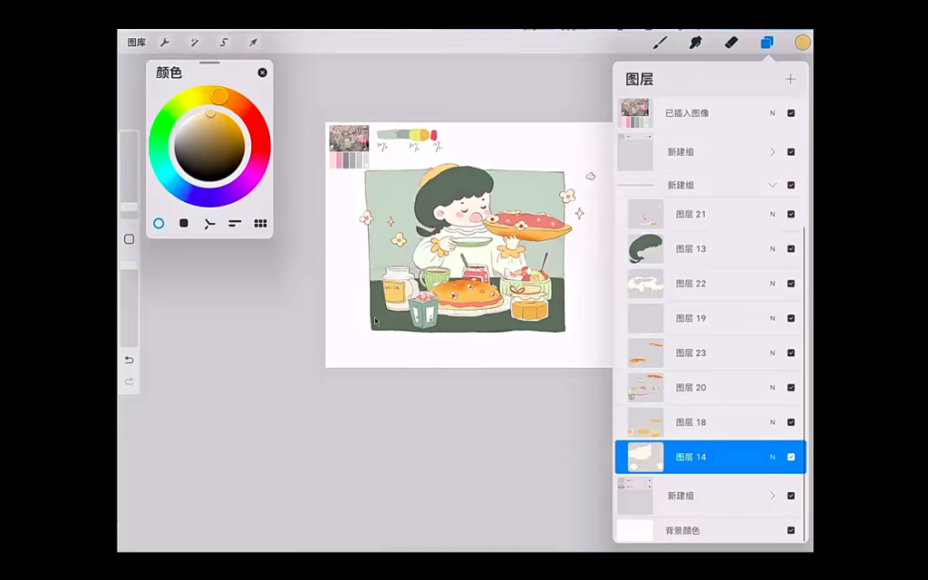Open the 图库 gallery menu
The image size is (928, 580).
click(136, 42)
